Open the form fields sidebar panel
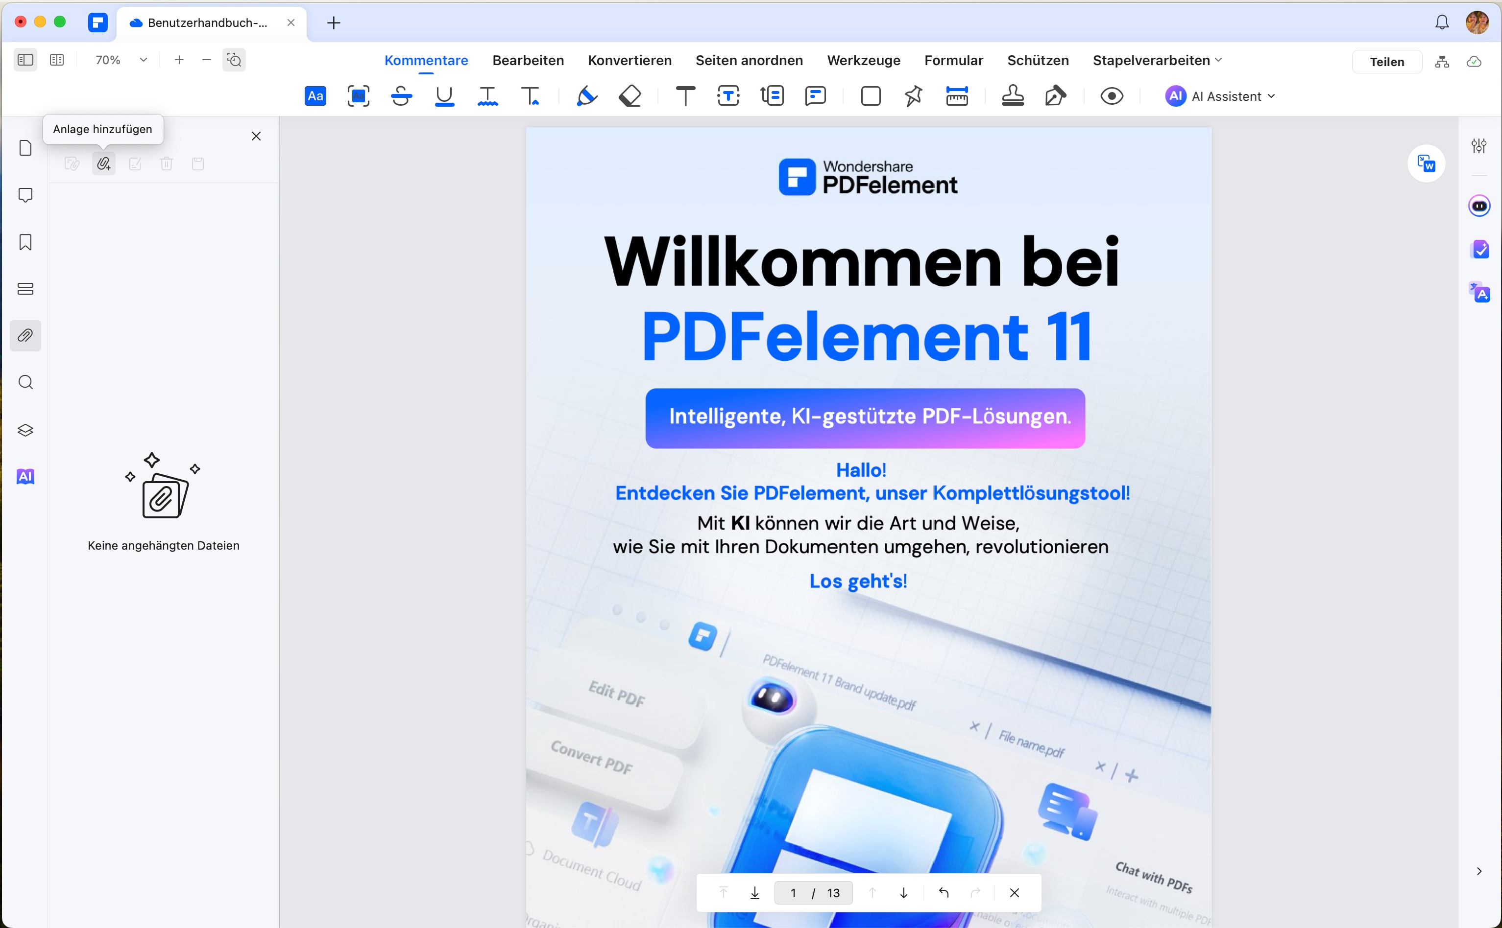The height and width of the screenshot is (928, 1502). pyautogui.click(x=25, y=289)
